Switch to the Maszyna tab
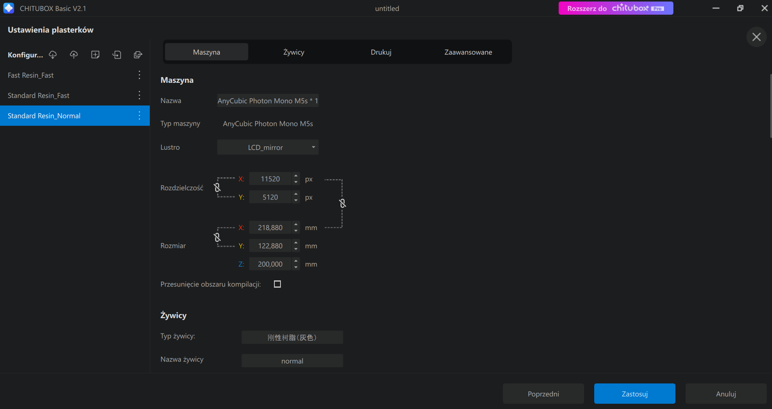Image resolution: width=772 pixels, height=409 pixels. 207,52
